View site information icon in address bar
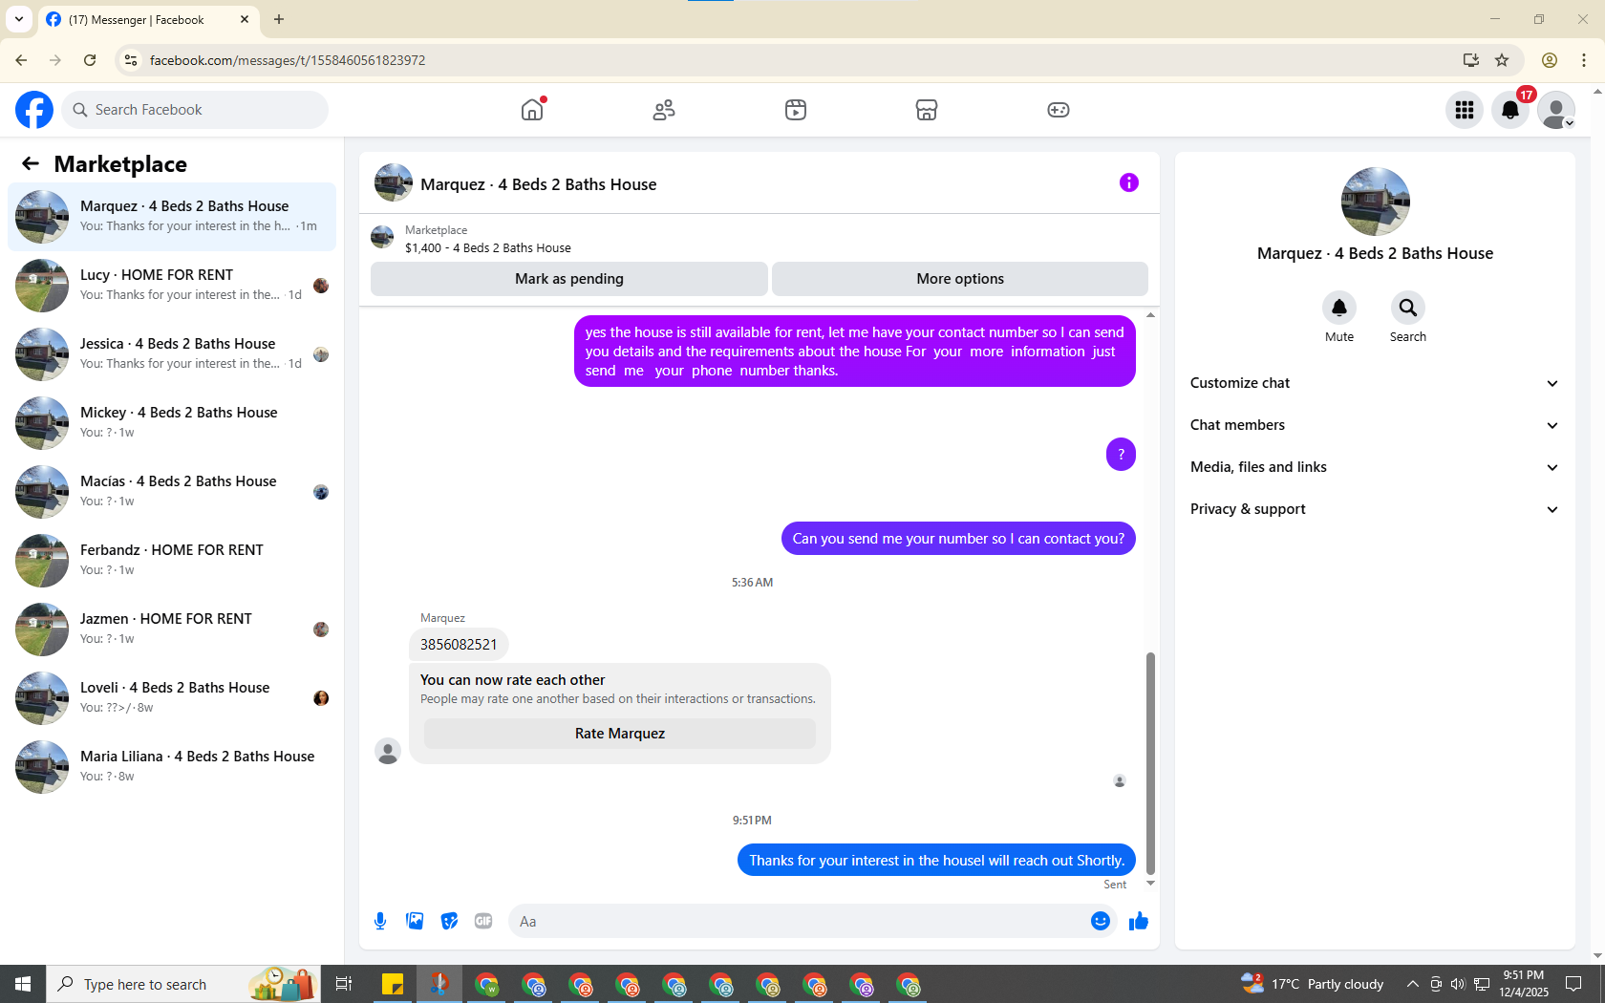This screenshot has height=1003, width=1605. point(131,60)
